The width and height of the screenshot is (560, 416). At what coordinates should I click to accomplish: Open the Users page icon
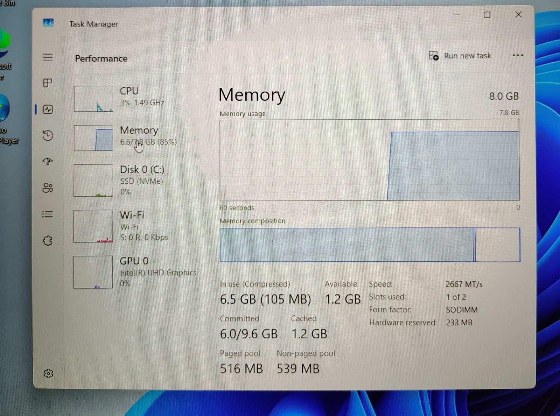point(48,188)
